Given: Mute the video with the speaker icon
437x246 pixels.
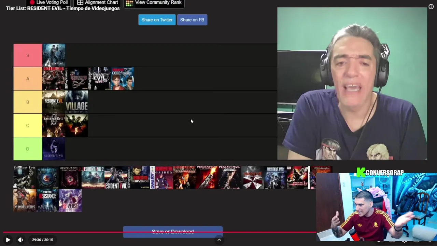Looking at the screenshot, I should click(20, 240).
